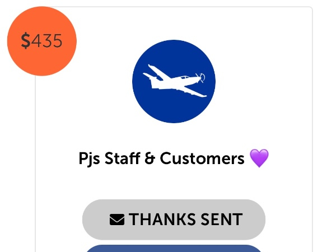Open the airplane silhouette profile avatar
336x252 pixels.
pyautogui.click(x=174, y=81)
